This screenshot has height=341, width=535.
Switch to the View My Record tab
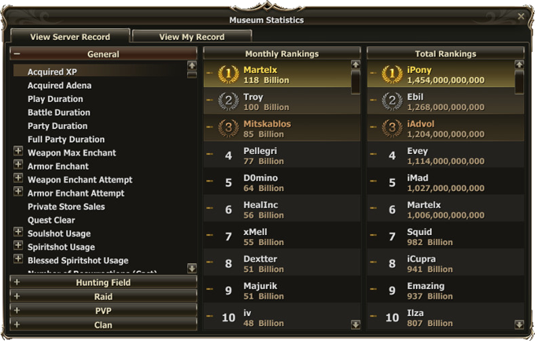tap(191, 36)
